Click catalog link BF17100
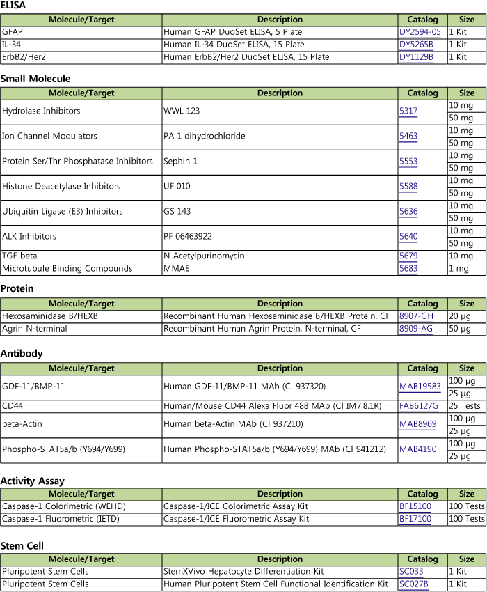Screen dimensions: 487x592 [415, 519]
